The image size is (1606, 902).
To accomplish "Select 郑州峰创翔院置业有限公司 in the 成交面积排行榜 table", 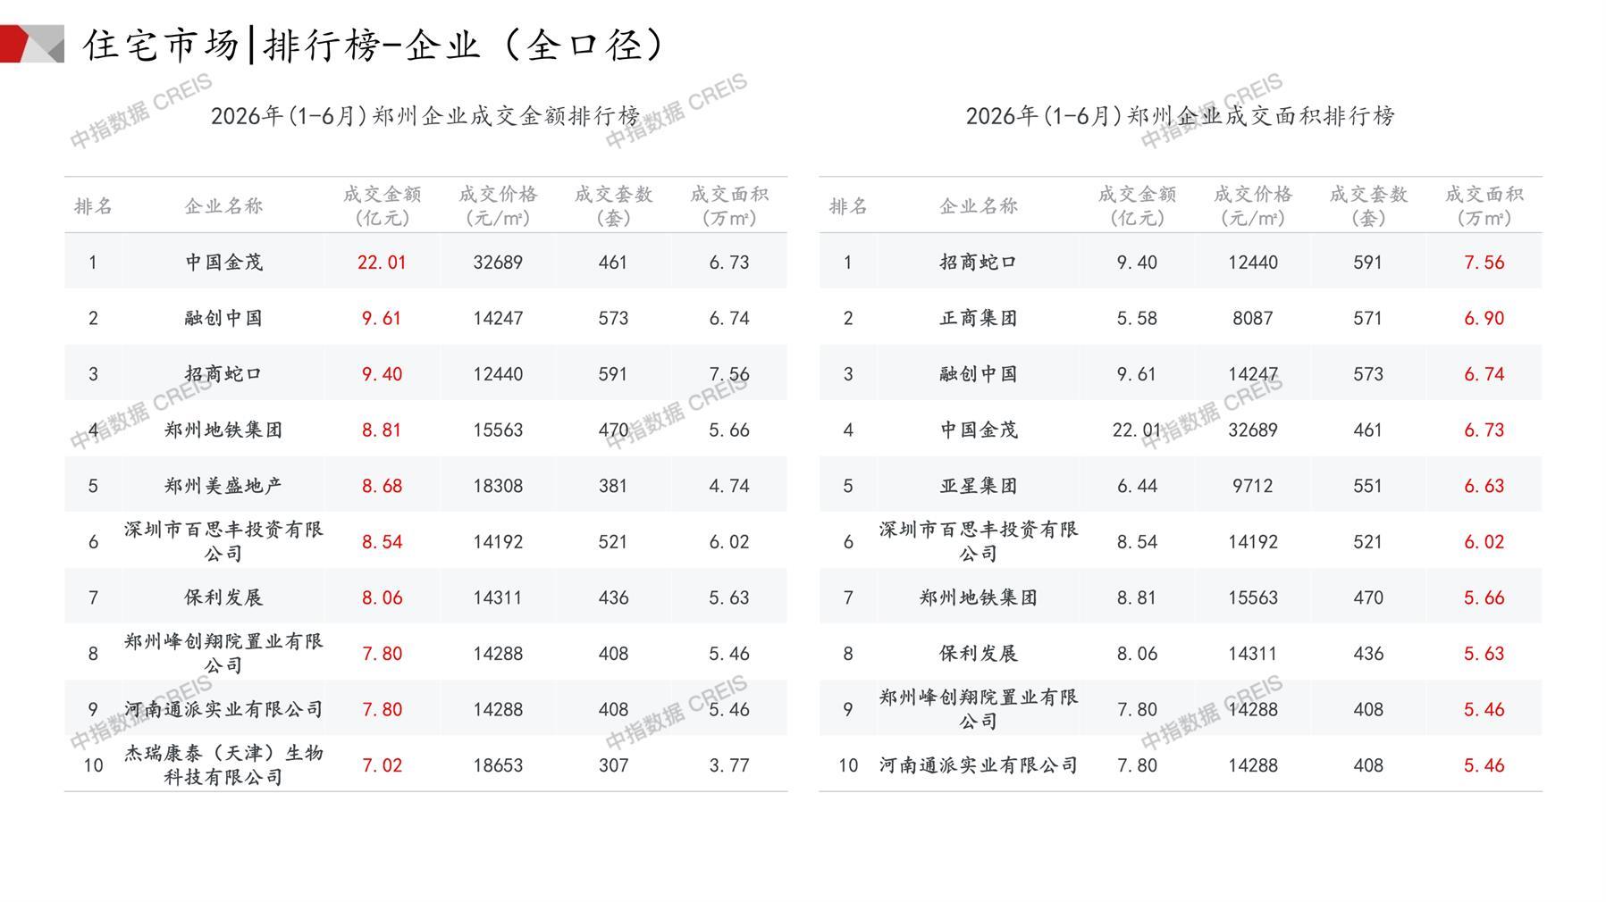I will click(x=979, y=710).
